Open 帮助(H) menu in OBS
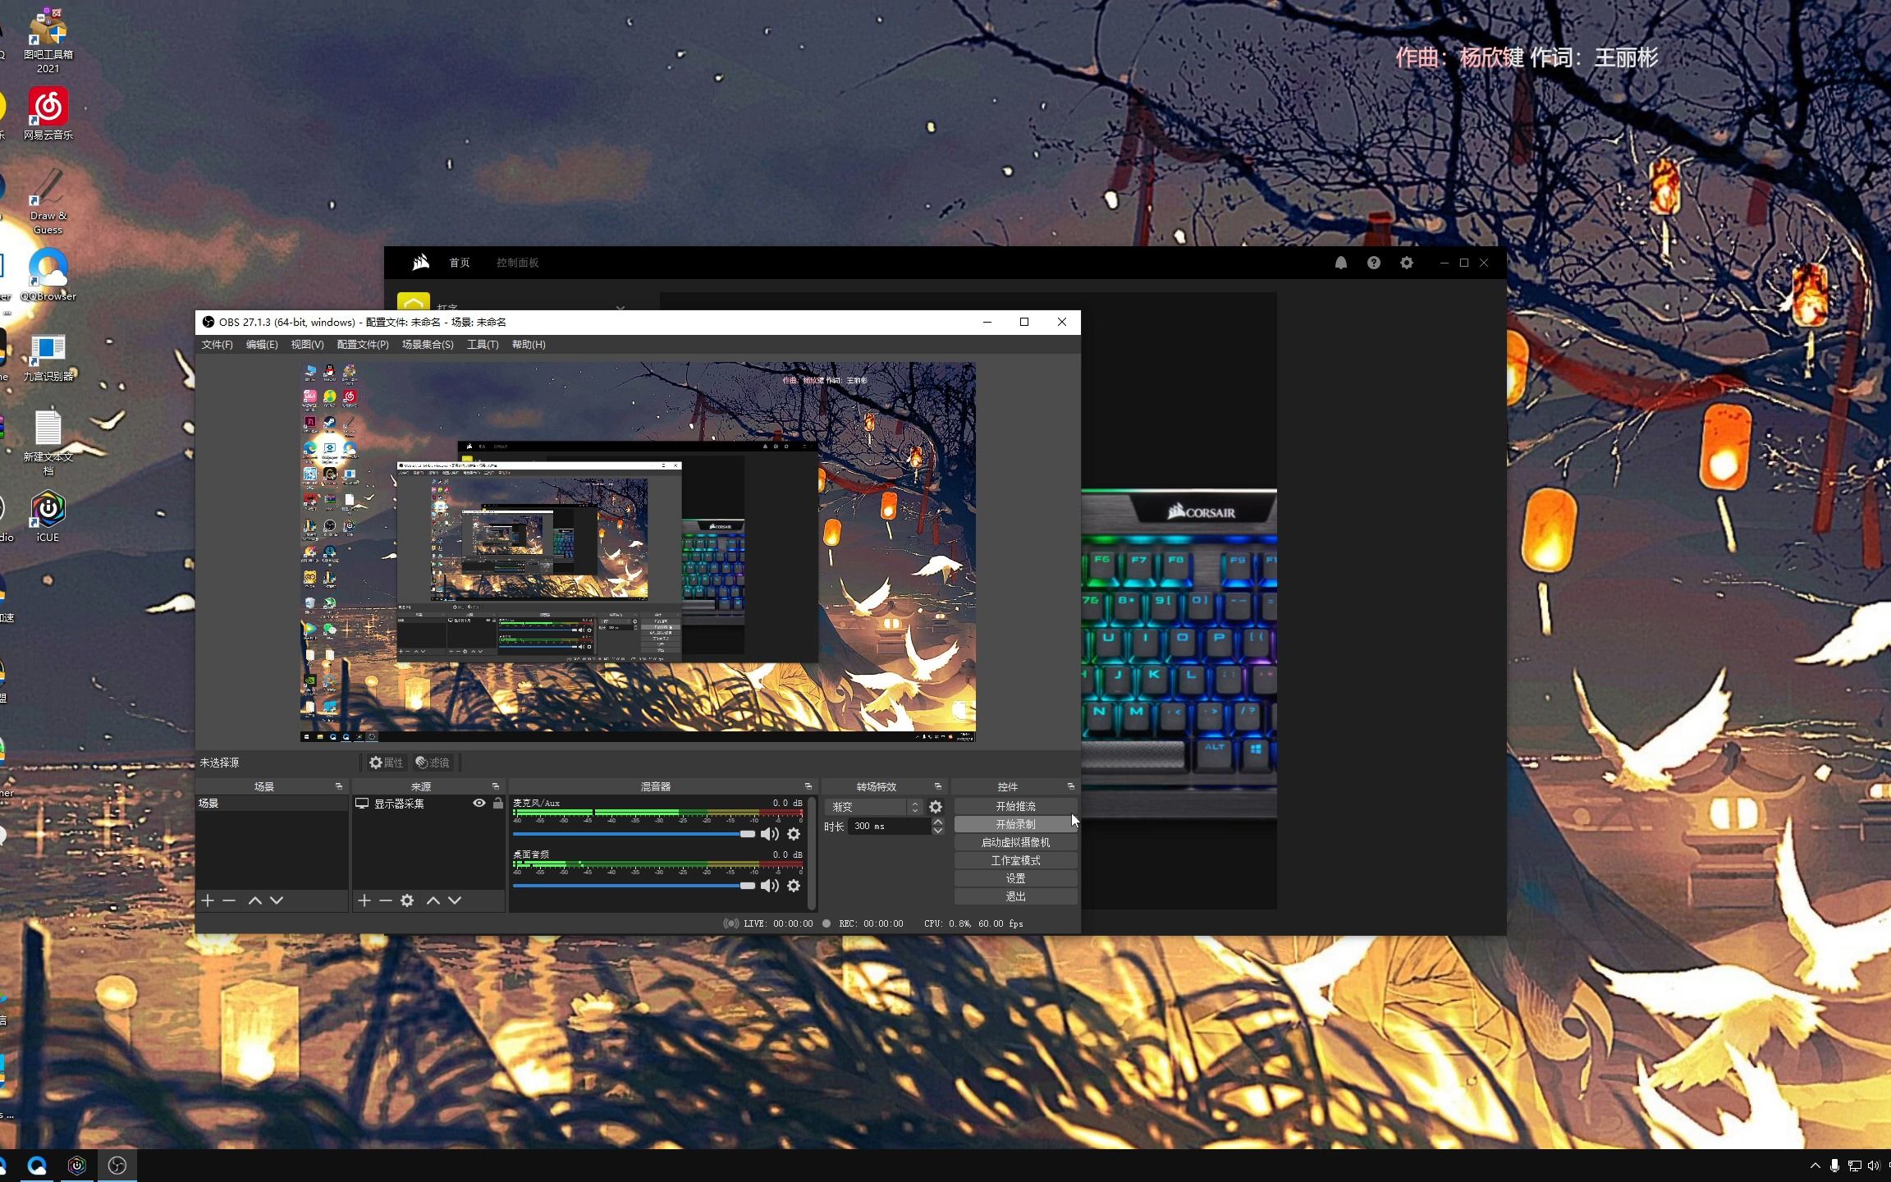This screenshot has height=1182, width=1891. [x=529, y=345]
